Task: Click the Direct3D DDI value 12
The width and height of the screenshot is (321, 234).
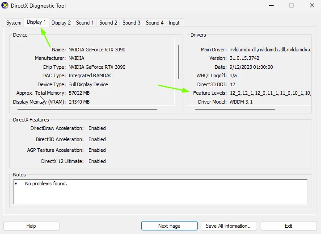Action: pyautogui.click(x=232, y=84)
